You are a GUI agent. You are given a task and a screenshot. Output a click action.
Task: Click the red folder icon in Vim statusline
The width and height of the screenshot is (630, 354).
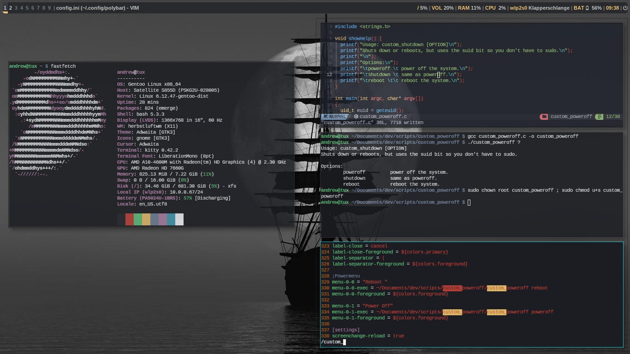pos(544,117)
